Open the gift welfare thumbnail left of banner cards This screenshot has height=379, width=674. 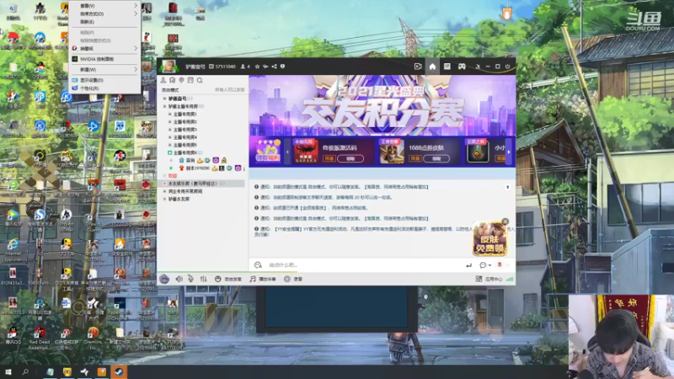268,151
